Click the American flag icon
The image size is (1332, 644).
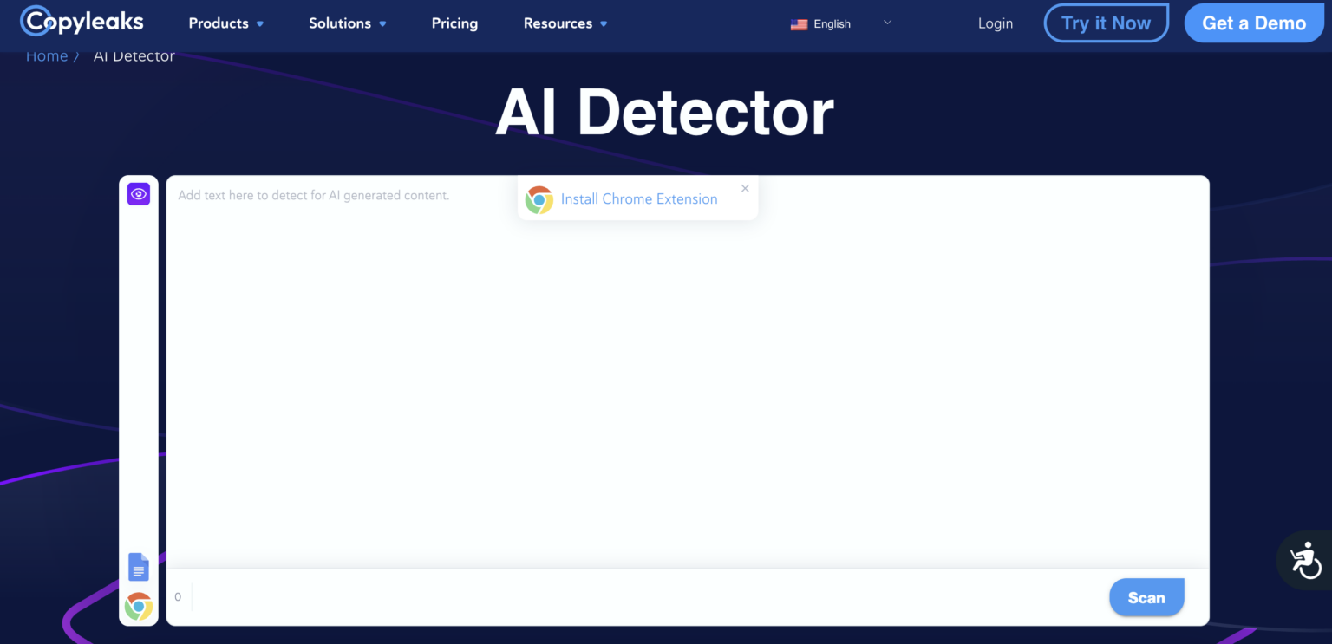coord(799,23)
